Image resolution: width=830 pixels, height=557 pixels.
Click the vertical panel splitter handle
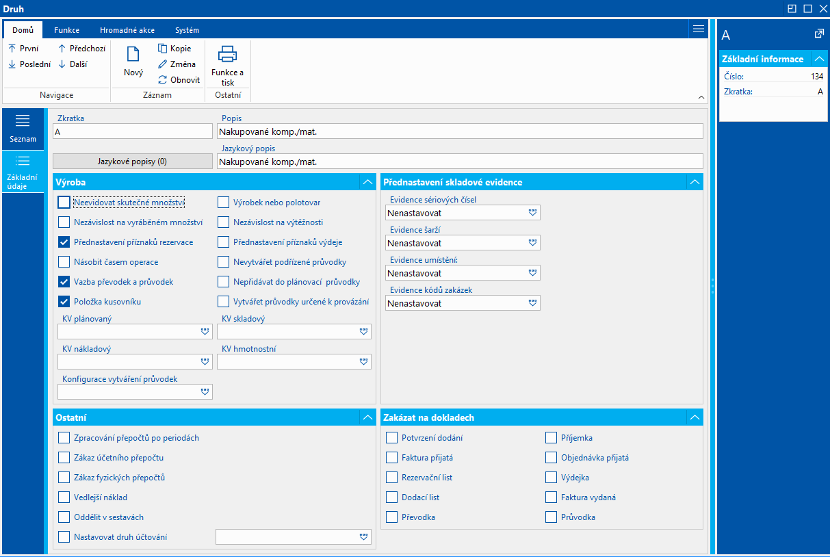pos(712,286)
